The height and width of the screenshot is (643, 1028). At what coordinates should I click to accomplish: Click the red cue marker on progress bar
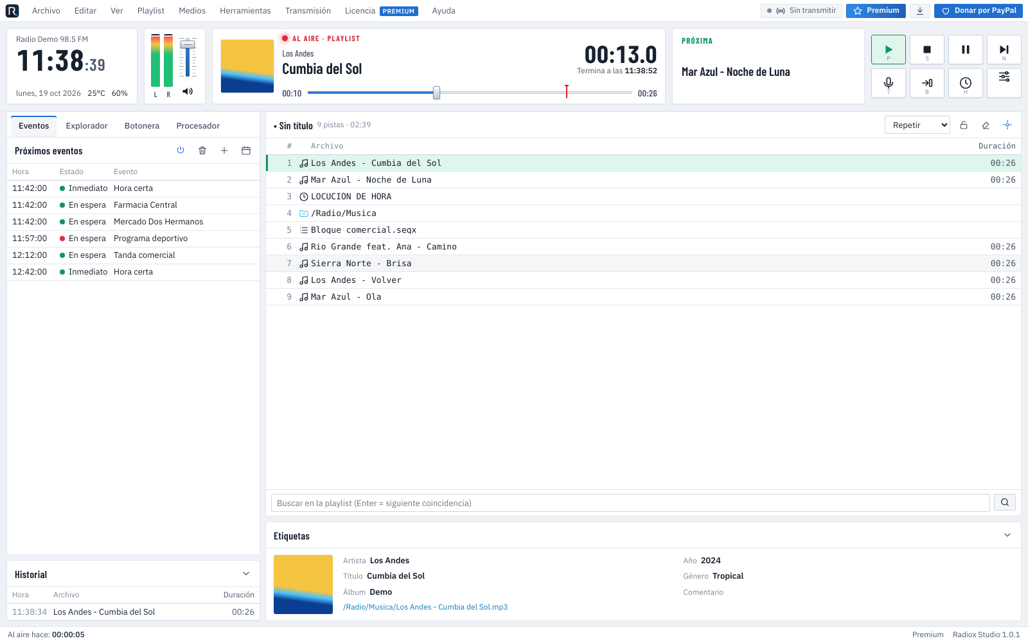tap(567, 91)
